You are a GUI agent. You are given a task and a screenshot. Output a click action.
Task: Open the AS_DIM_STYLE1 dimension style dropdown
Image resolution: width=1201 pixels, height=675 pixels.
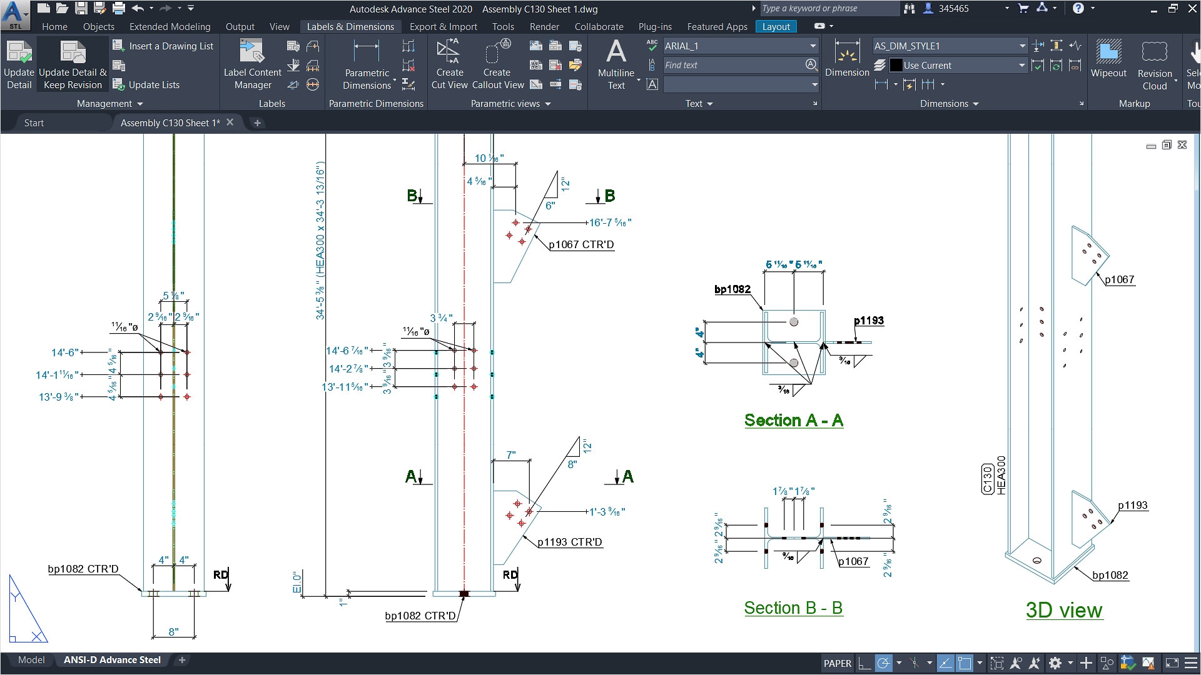(x=950, y=46)
